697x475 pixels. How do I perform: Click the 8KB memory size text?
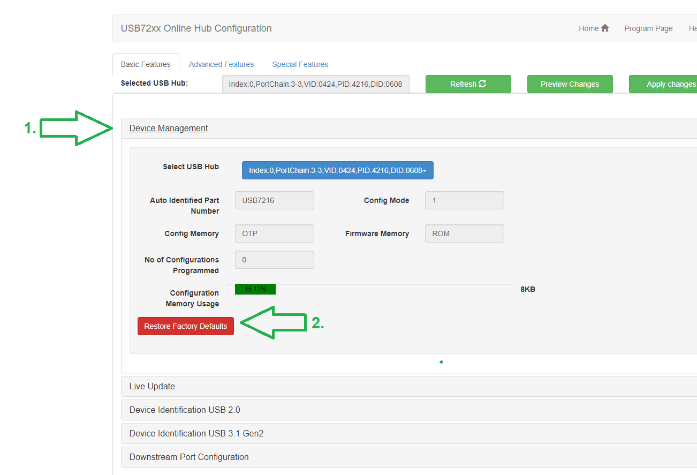click(528, 289)
